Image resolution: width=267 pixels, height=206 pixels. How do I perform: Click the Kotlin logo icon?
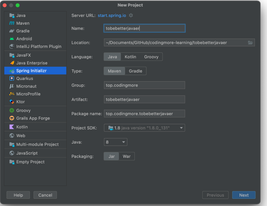click(12, 127)
